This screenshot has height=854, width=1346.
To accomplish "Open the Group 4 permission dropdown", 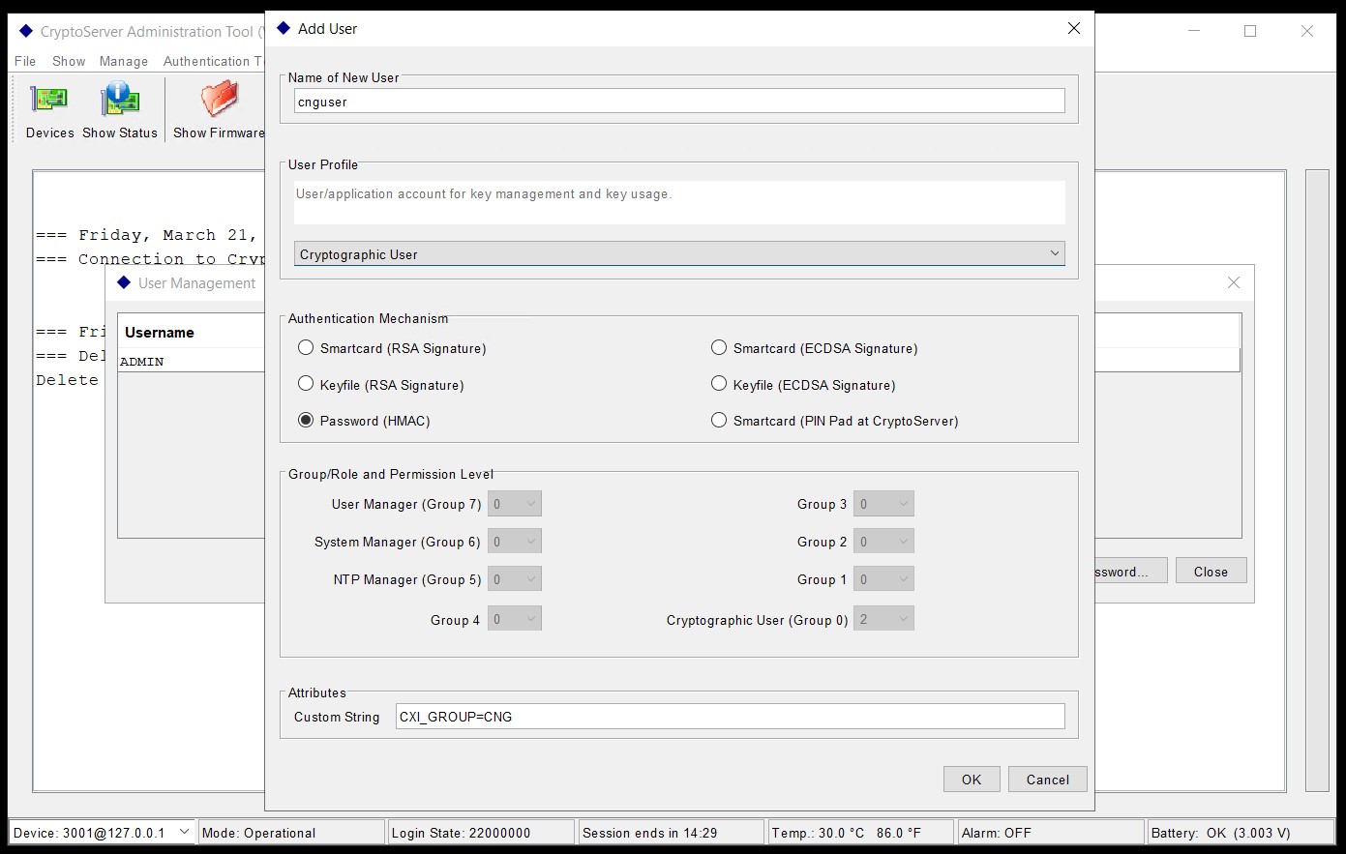I will 515,619.
